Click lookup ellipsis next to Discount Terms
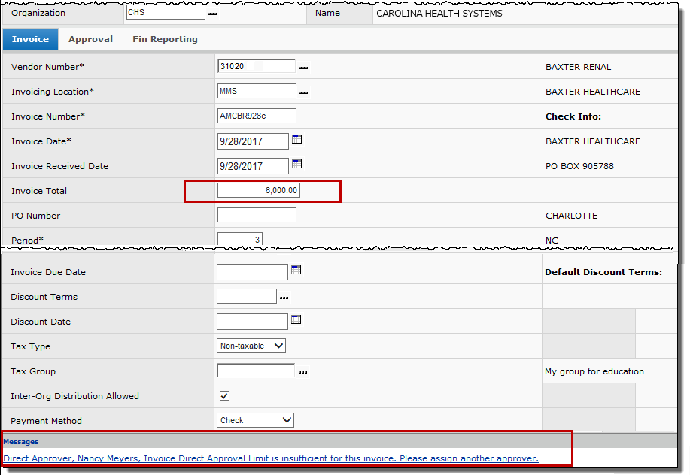 284,298
